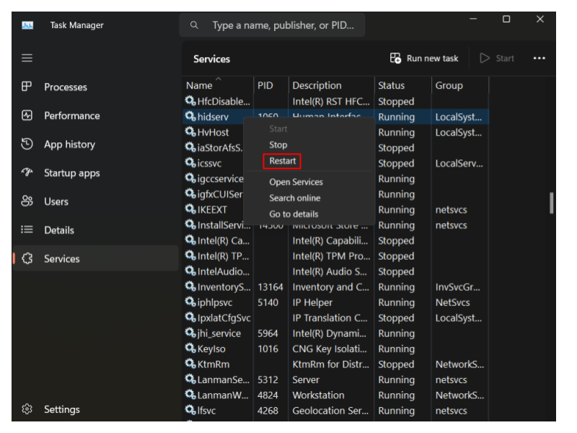Open the App history clock icon
The height and width of the screenshot is (433, 577).
[x=27, y=144]
